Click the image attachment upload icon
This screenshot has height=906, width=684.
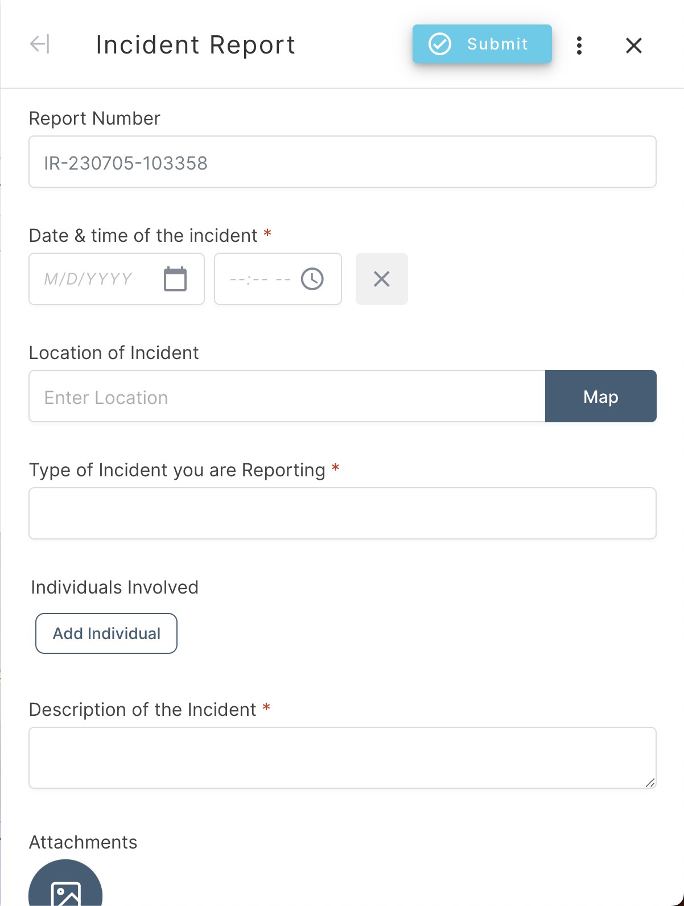point(65,891)
